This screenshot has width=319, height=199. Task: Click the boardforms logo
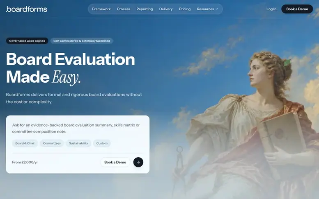[26, 9]
